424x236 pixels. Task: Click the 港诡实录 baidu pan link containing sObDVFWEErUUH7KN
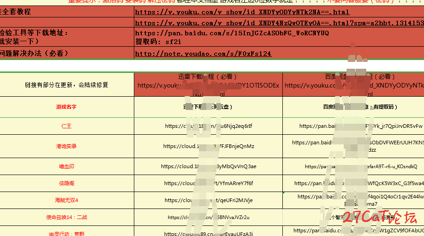(358, 146)
